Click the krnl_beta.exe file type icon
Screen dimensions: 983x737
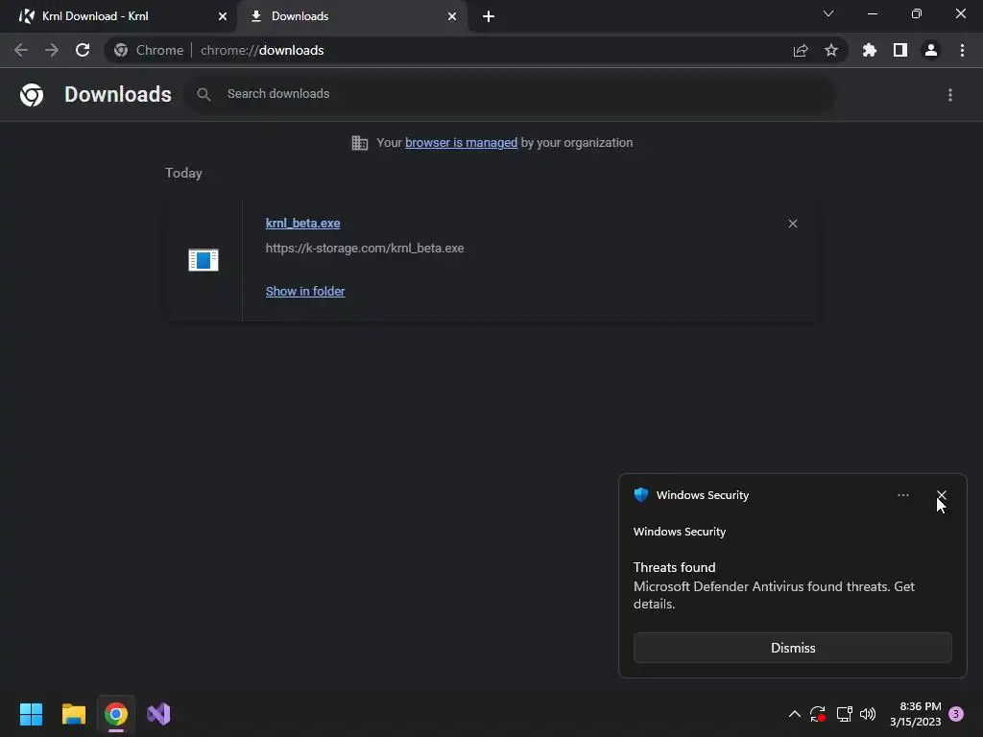click(204, 259)
